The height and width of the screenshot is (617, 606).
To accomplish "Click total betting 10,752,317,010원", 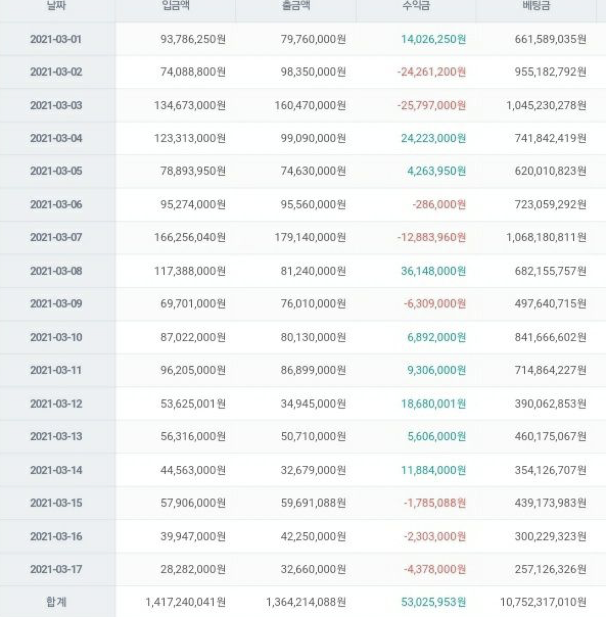I will coord(543,602).
